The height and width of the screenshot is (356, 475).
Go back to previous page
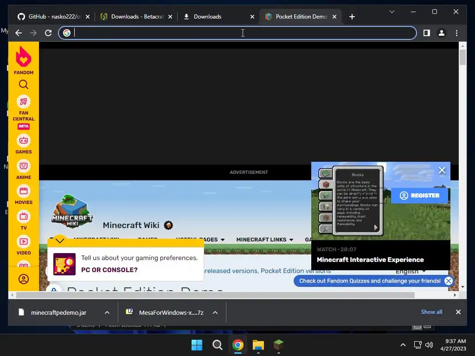[x=19, y=33]
